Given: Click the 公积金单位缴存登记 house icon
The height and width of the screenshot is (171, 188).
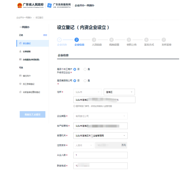Looking at the screenshot, I should [x=20, y=92].
